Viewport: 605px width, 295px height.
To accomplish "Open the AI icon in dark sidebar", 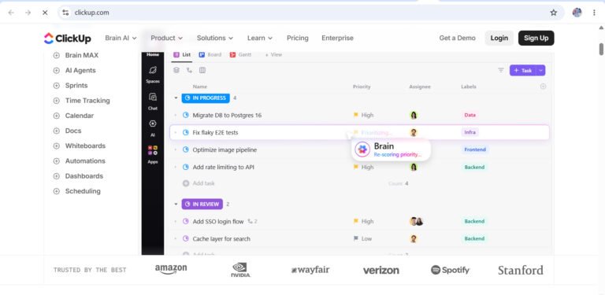I will [153, 124].
